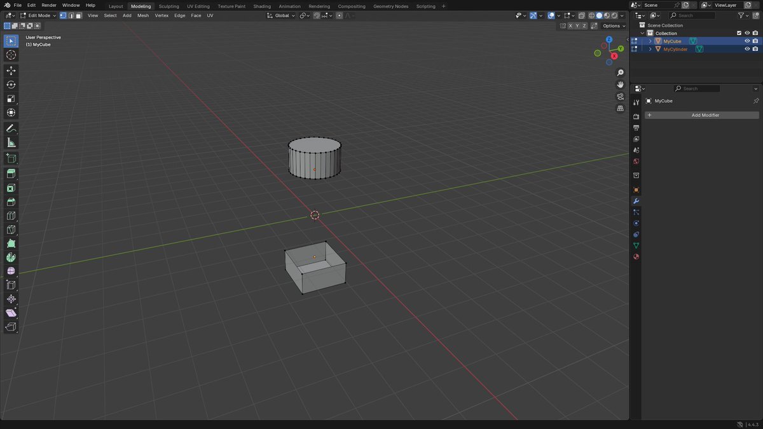Screen dimensions: 763x429
Task: Open outliner filter dropdown
Action: click(743, 15)
